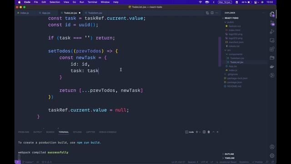This screenshot has height=164, width=291.
Task: Open TodoItem.jsx in the file explorer
Action: [x=237, y=58]
